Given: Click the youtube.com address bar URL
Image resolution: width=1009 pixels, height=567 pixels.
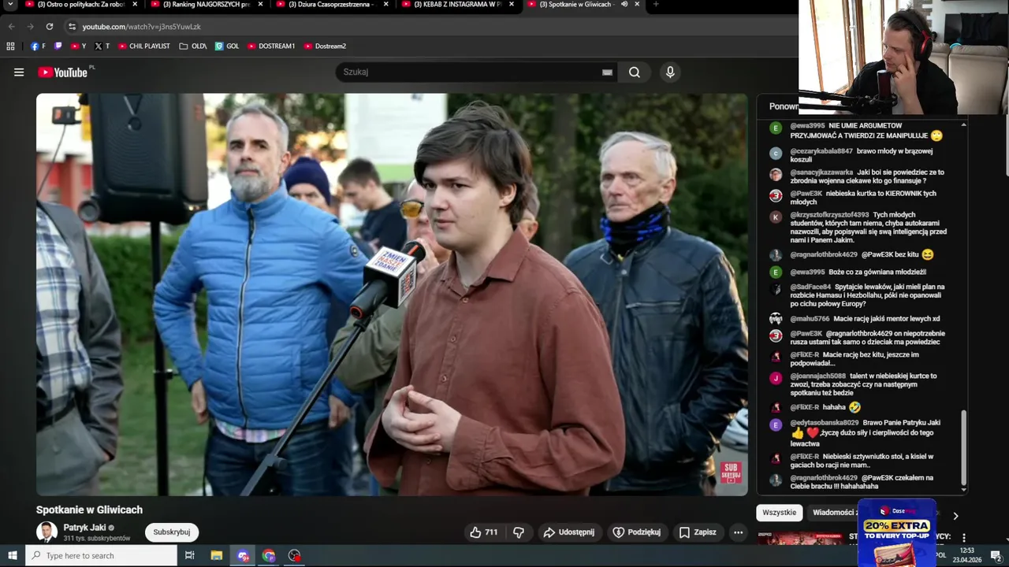Looking at the screenshot, I should (x=142, y=27).
